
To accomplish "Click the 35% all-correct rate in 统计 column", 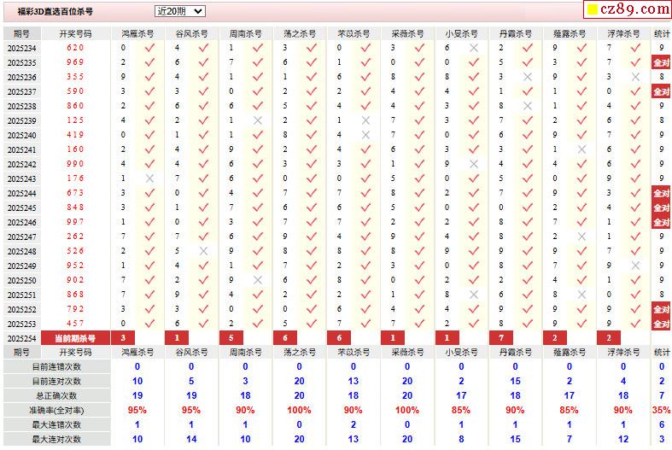I will [x=661, y=410].
